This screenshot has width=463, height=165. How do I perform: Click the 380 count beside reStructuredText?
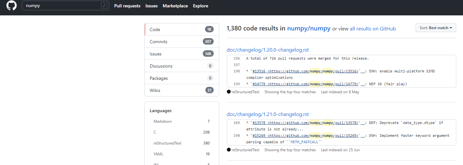[206, 143]
